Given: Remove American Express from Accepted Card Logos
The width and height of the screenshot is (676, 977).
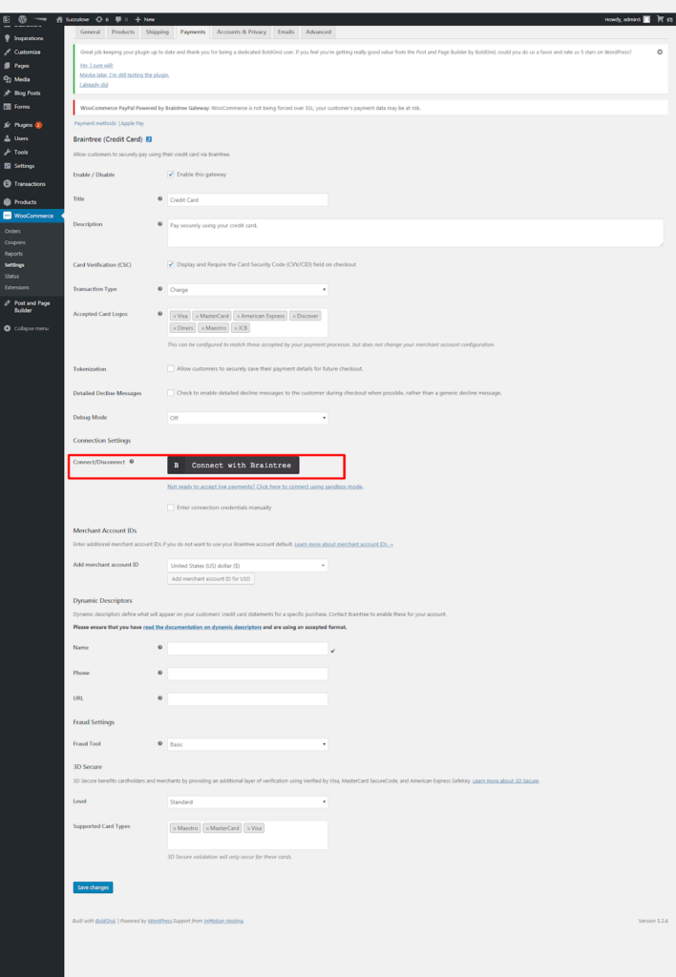Looking at the screenshot, I should coord(238,316).
